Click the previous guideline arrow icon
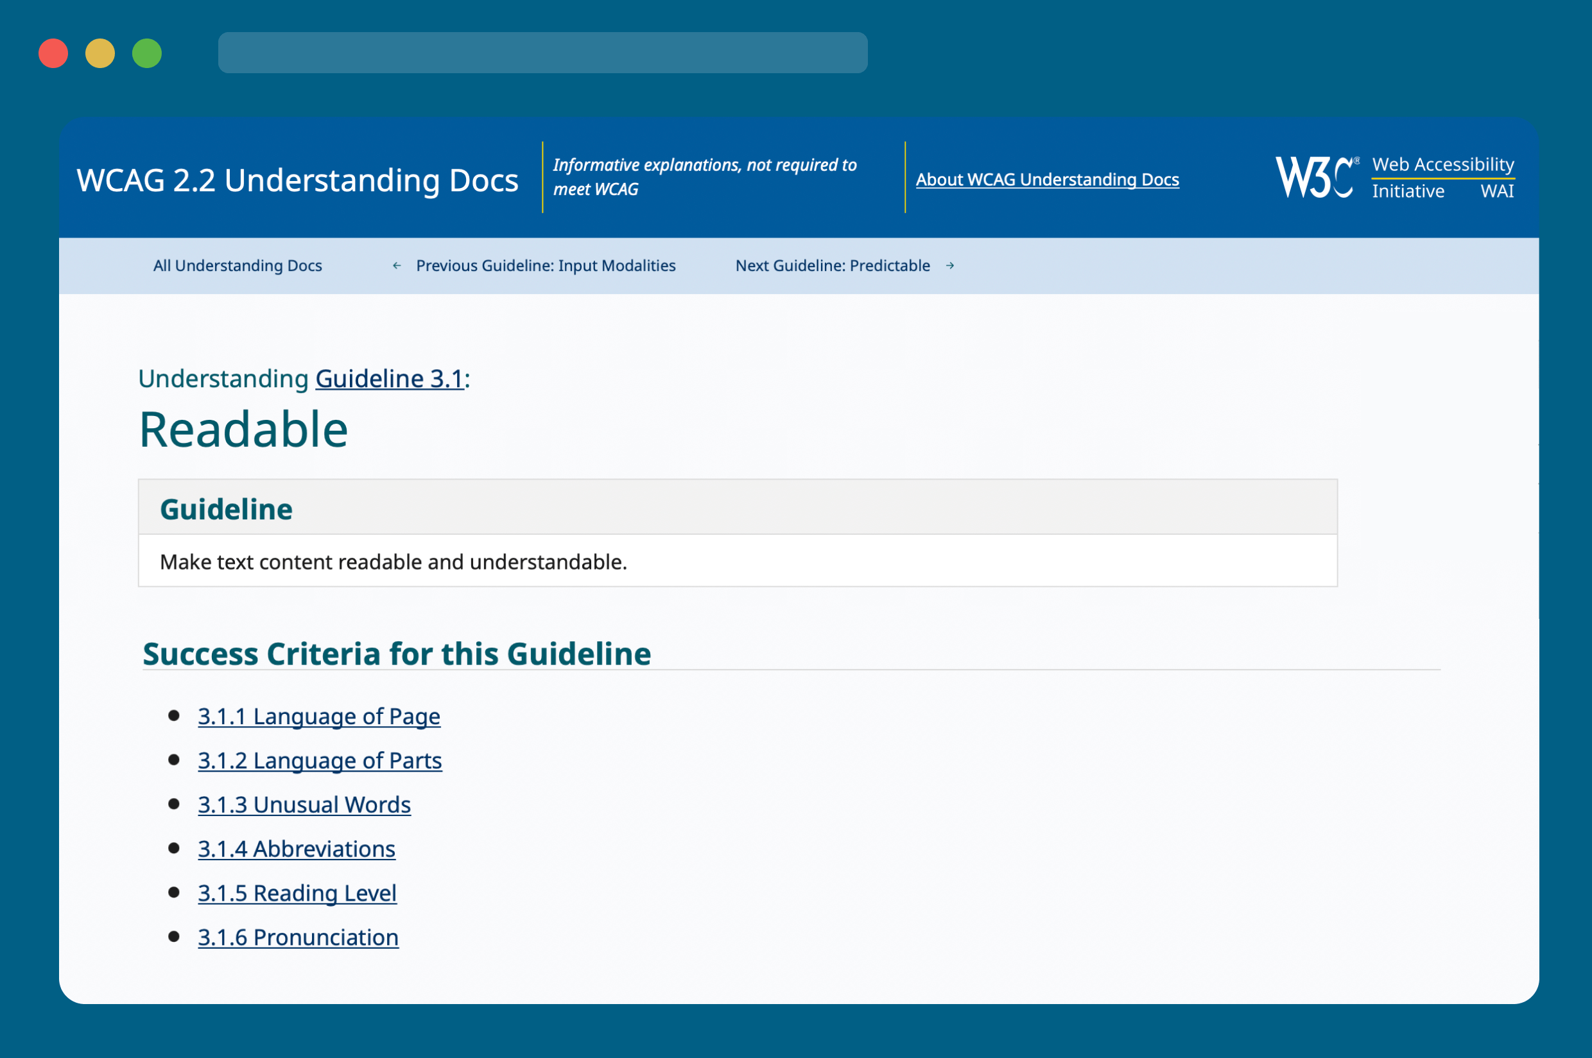This screenshot has width=1592, height=1058. (x=397, y=264)
